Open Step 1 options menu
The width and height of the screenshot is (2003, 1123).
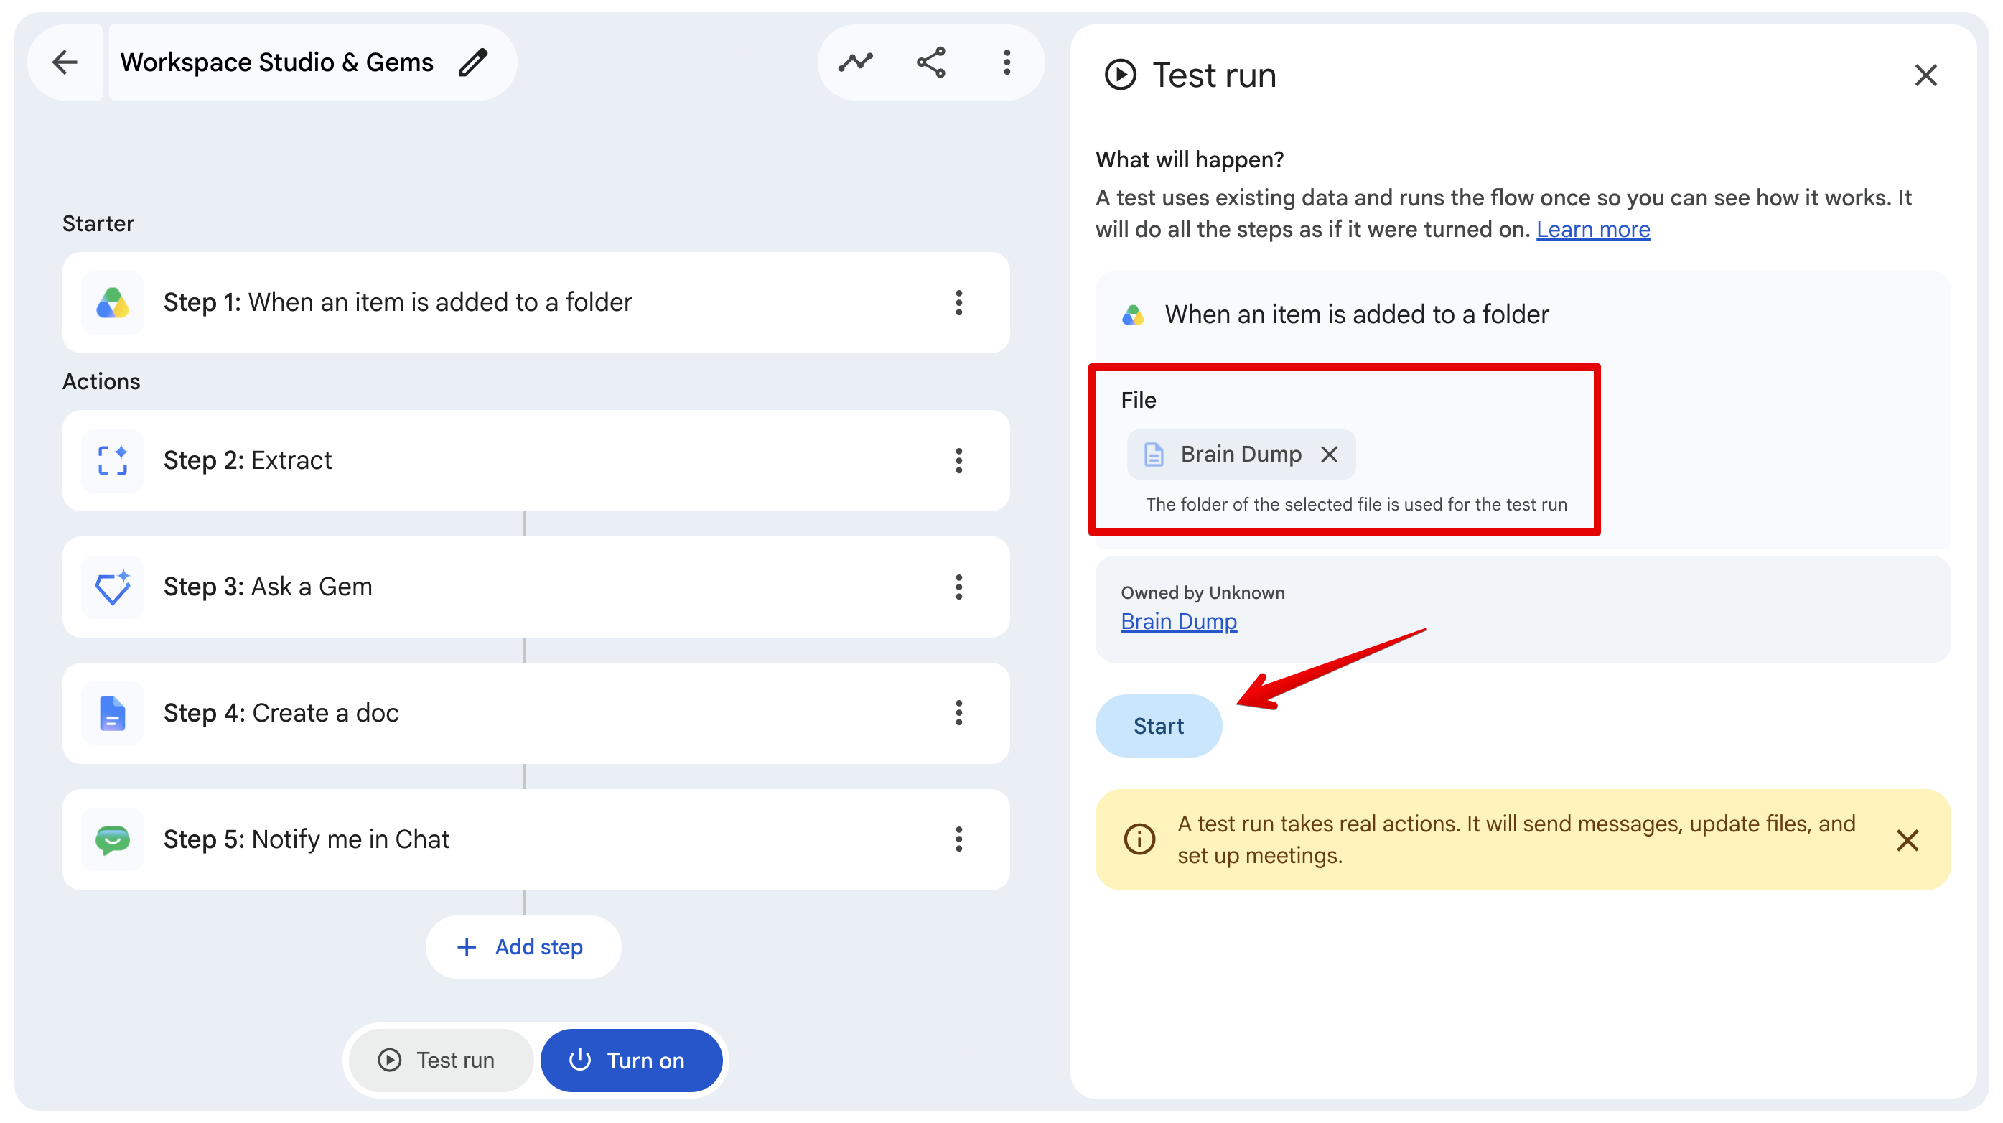(958, 302)
